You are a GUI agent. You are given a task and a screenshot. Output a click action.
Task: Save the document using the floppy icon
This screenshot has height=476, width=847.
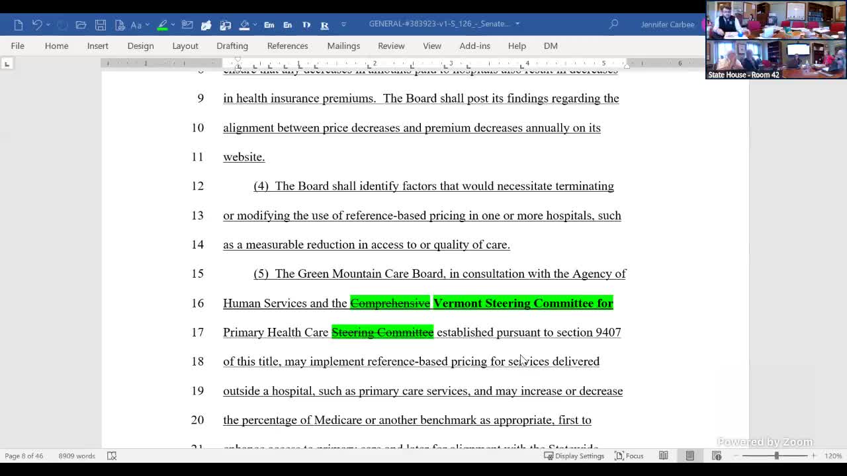(101, 24)
